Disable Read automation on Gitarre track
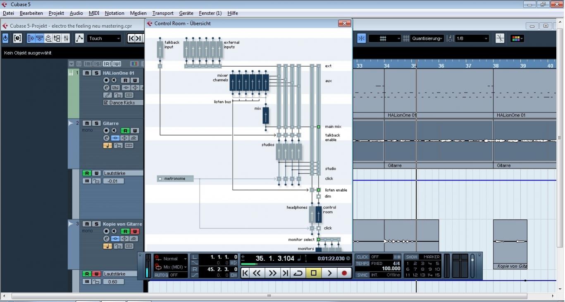This screenshot has height=302, width=565. [125, 131]
